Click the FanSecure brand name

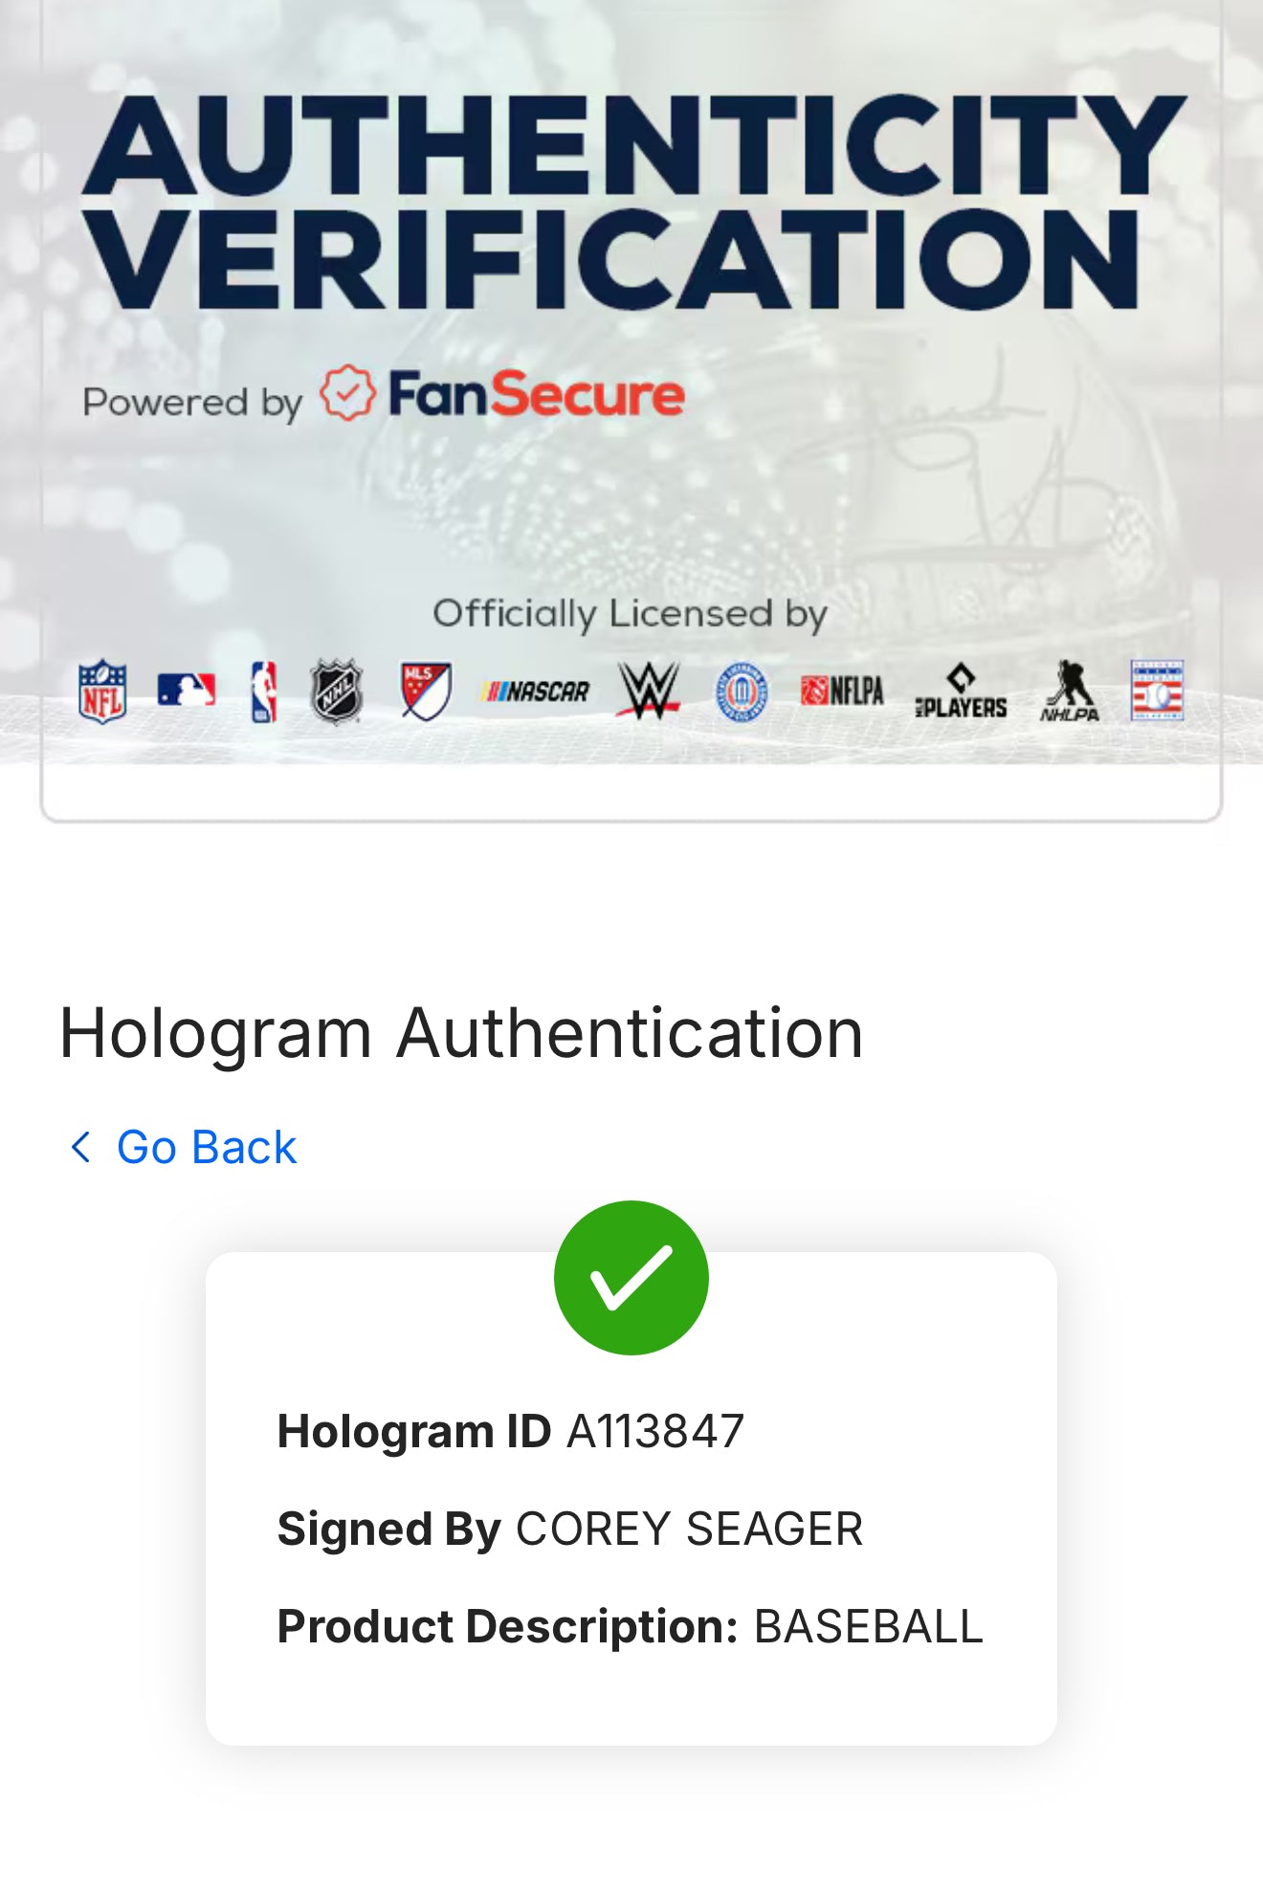point(536,395)
